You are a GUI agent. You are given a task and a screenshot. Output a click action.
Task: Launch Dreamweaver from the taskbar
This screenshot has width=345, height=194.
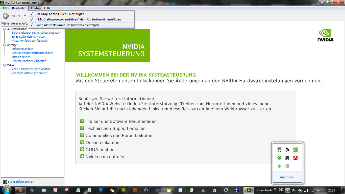coord(124,190)
